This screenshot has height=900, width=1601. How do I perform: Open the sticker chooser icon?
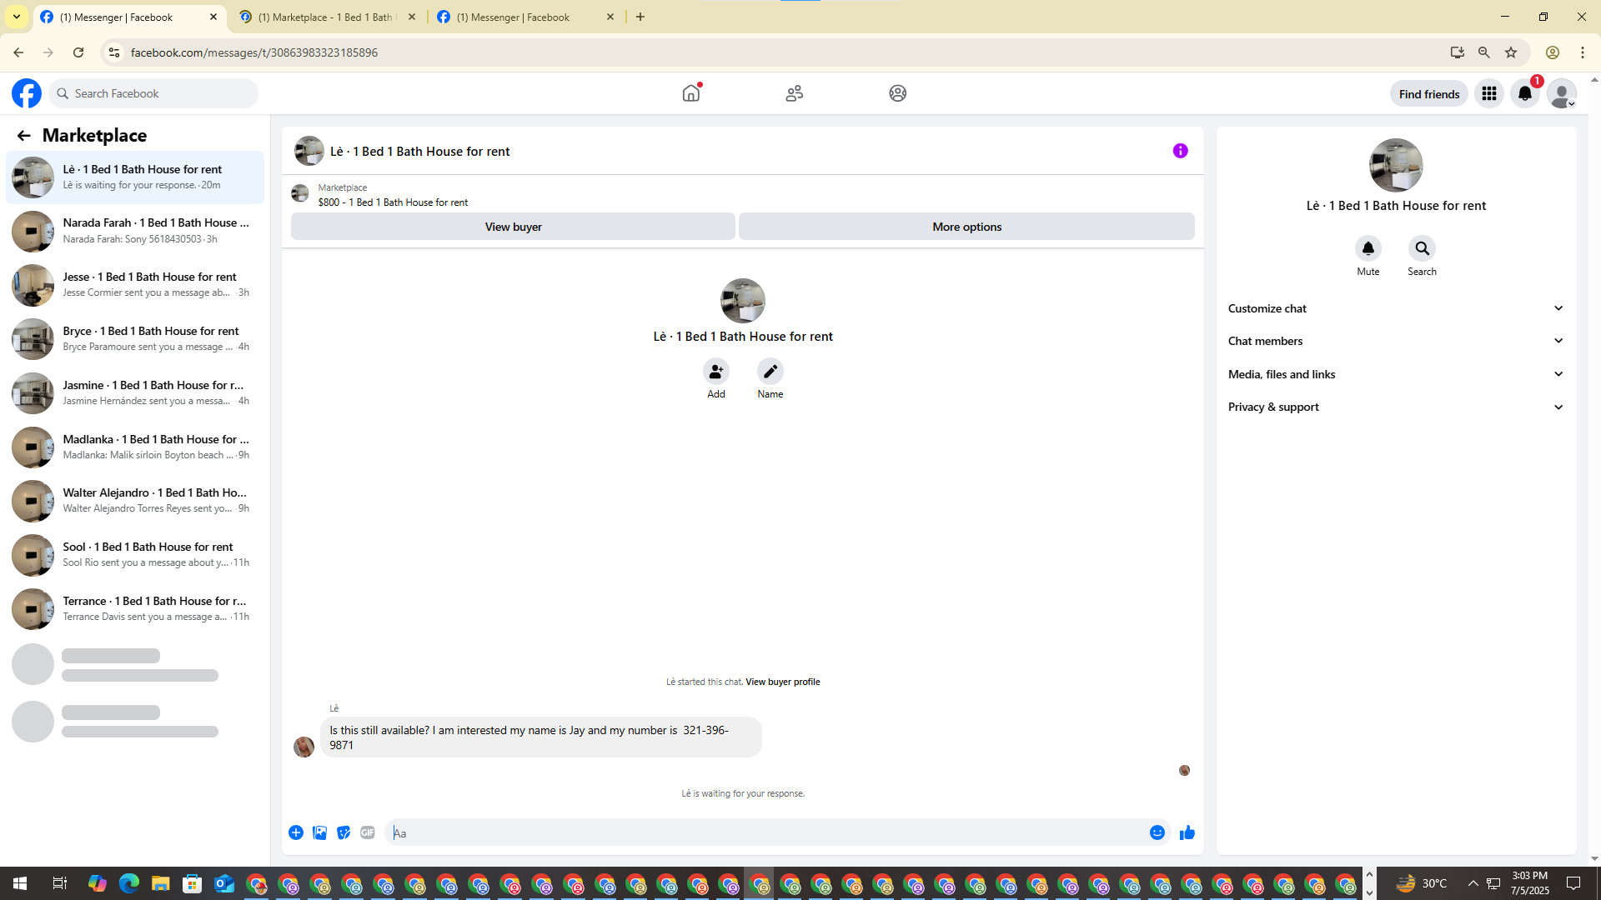click(x=344, y=832)
